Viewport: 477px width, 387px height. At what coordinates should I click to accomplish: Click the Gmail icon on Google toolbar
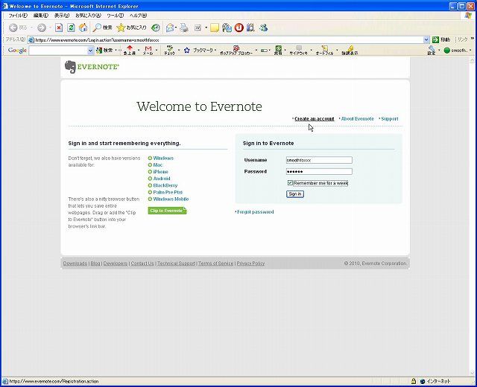point(148,48)
